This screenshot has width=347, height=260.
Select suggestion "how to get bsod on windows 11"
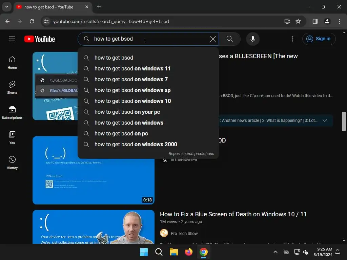click(148, 68)
